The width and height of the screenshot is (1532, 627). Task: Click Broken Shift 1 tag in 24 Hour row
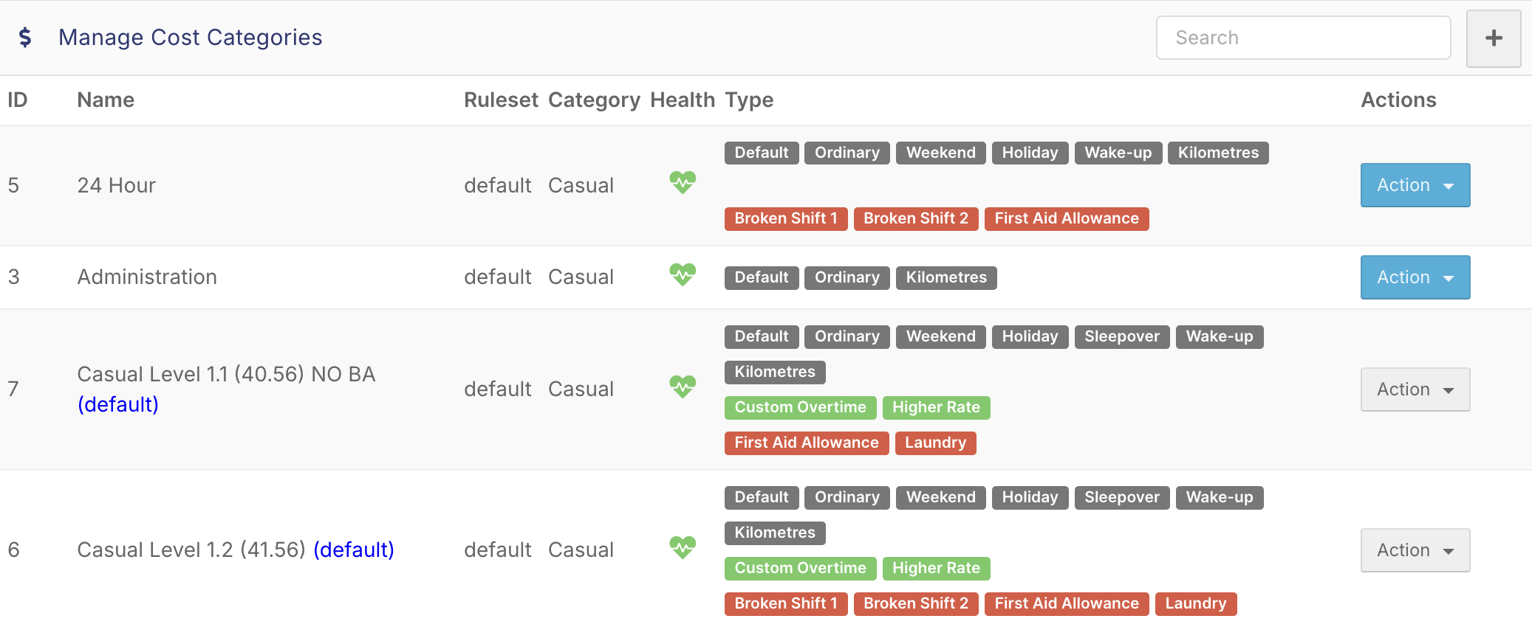[x=786, y=218]
